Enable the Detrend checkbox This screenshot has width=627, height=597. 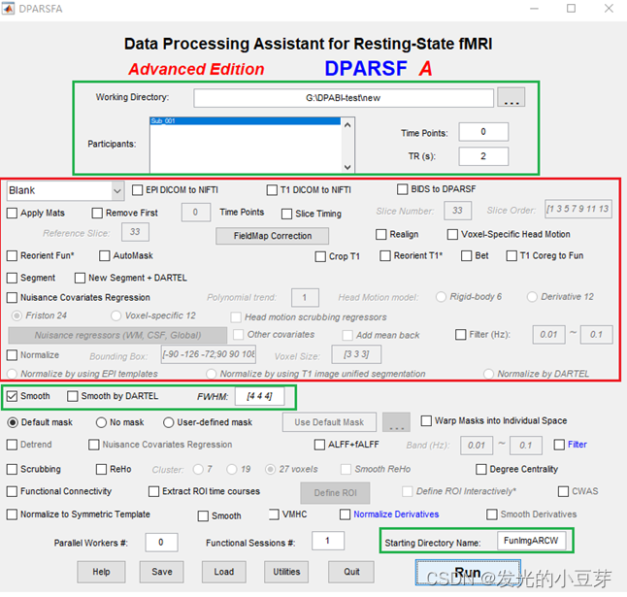pyautogui.click(x=12, y=445)
